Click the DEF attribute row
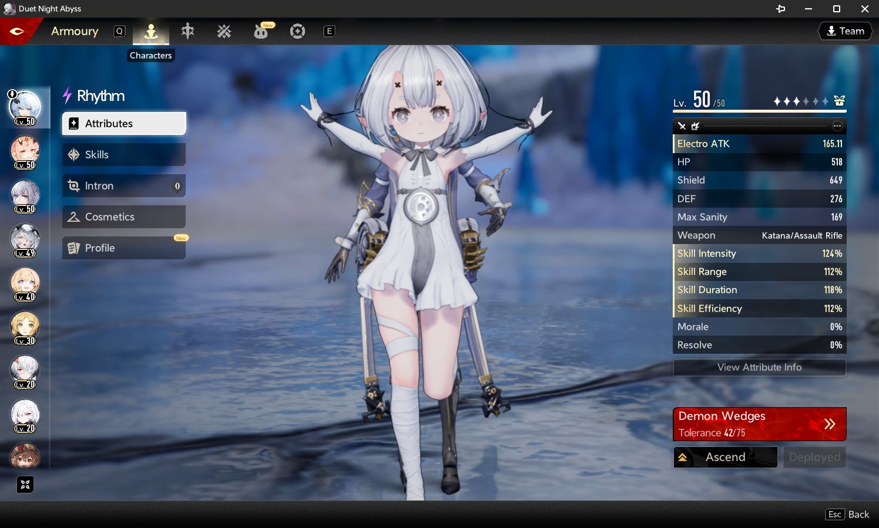Viewport: 879px width, 528px height. [x=760, y=199]
